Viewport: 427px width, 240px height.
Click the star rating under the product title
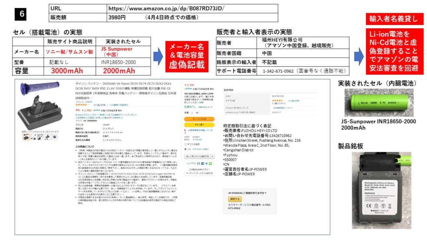[x=82, y=105]
